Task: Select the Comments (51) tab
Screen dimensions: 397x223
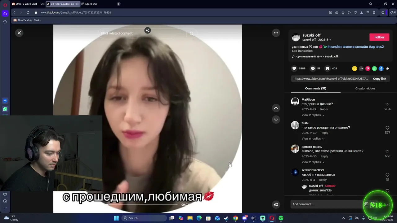Action: 315,88
